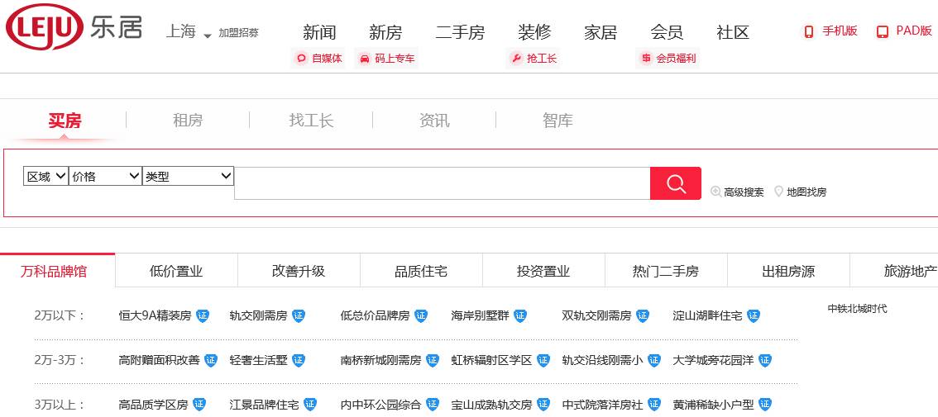Open the 轨交刚需房 listing link
Image resolution: width=938 pixels, height=417 pixels.
pyautogui.click(x=258, y=315)
